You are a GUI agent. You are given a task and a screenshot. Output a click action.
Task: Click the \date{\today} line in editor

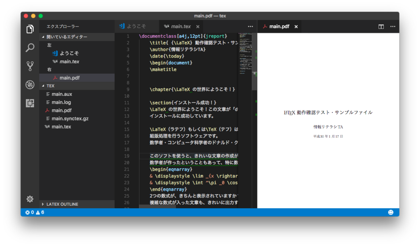(167, 56)
